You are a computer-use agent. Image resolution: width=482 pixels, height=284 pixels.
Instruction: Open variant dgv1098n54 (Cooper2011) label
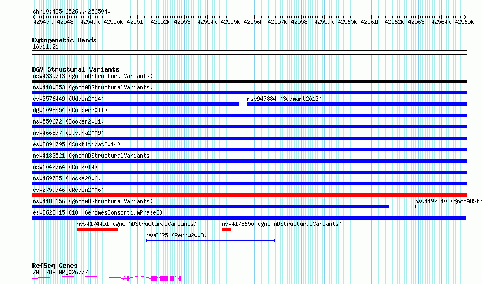click(70, 110)
